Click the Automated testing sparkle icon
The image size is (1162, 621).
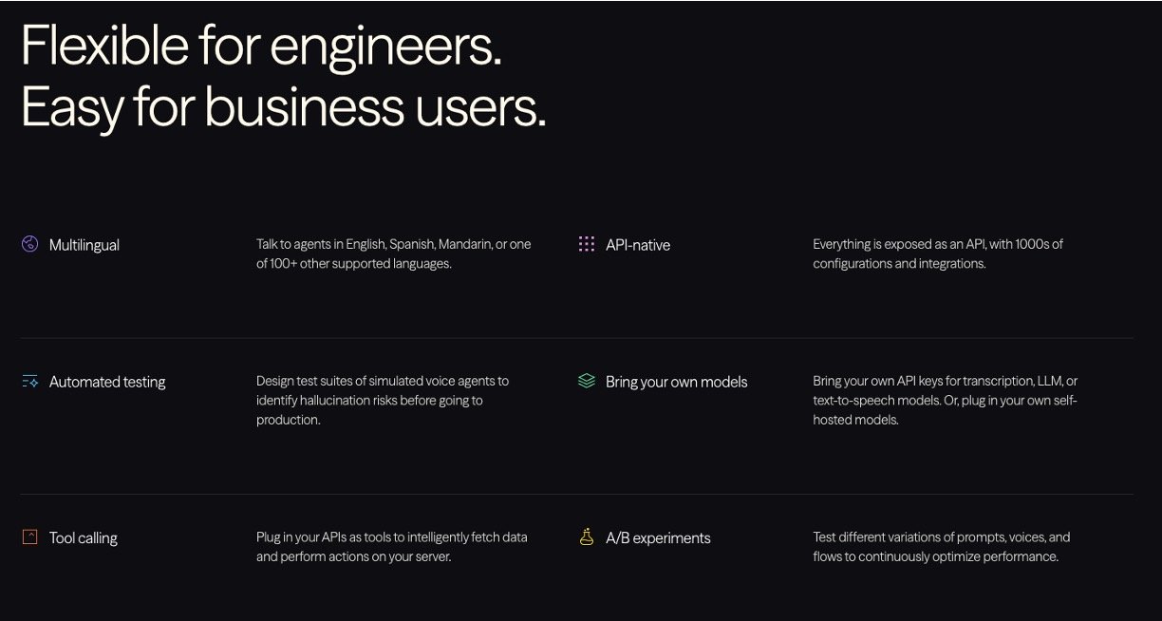[29, 382]
